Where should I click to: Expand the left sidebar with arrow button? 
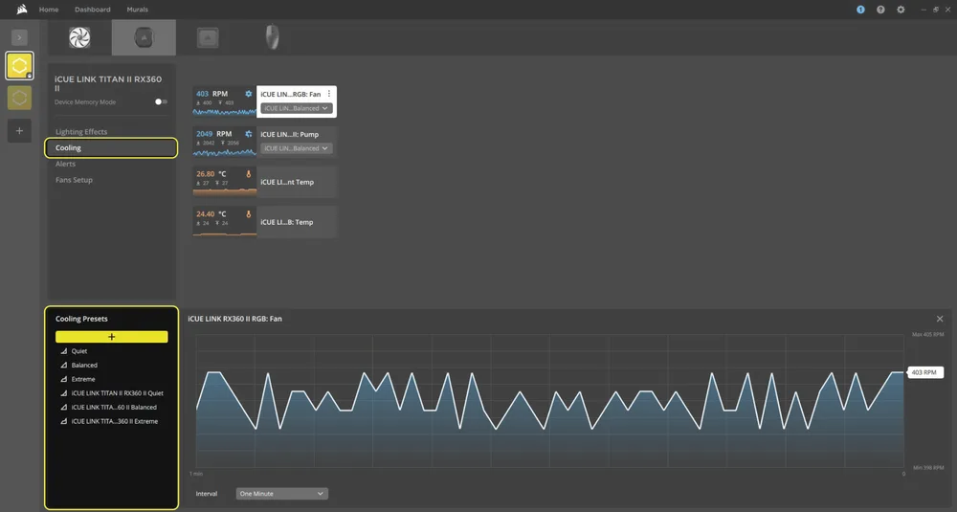point(19,38)
